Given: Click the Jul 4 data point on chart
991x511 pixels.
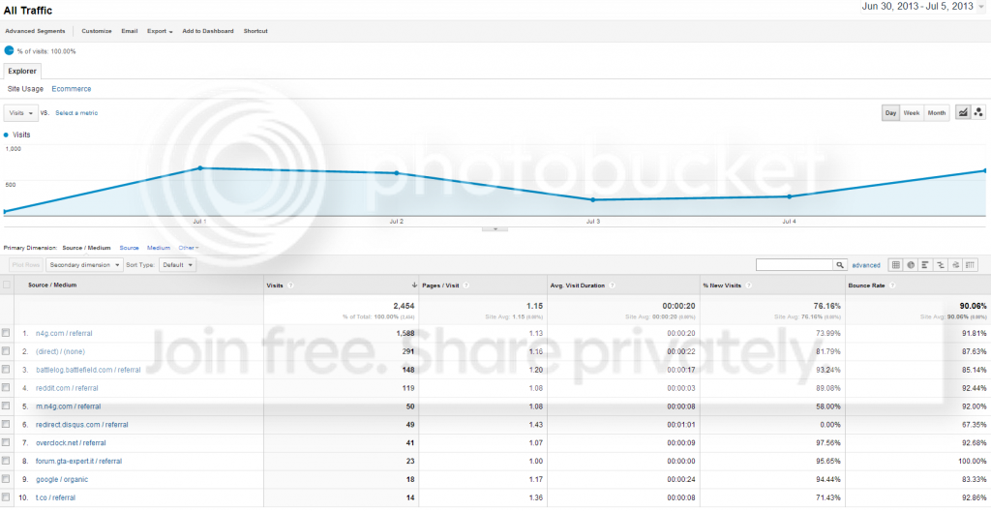Looking at the screenshot, I should pyautogui.click(x=790, y=196).
